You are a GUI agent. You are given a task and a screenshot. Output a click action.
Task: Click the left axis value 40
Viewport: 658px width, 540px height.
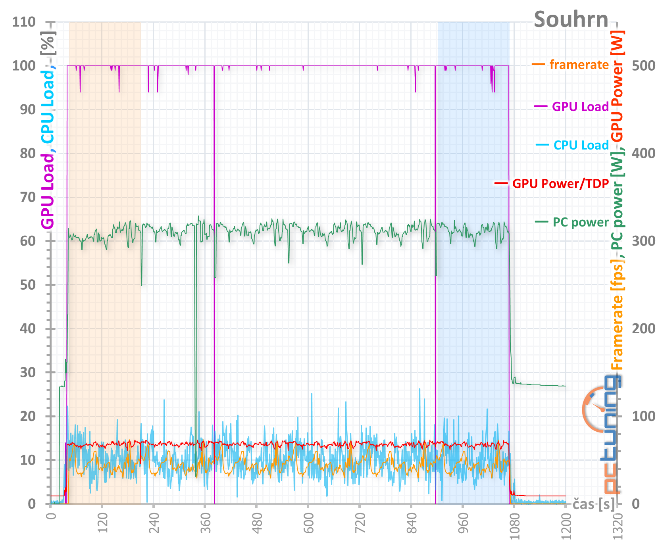(x=28, y=329)
